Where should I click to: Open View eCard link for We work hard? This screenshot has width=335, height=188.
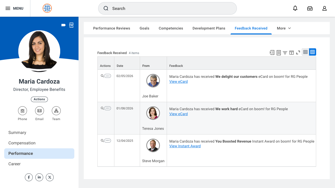[x=178, y=114]
